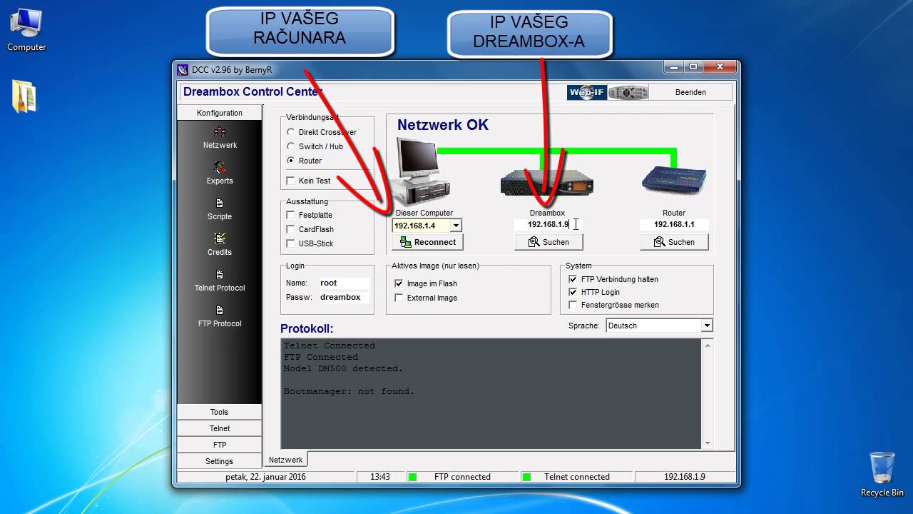
Task: Click Suchen button under Dreambox
Action: point(549,242)
